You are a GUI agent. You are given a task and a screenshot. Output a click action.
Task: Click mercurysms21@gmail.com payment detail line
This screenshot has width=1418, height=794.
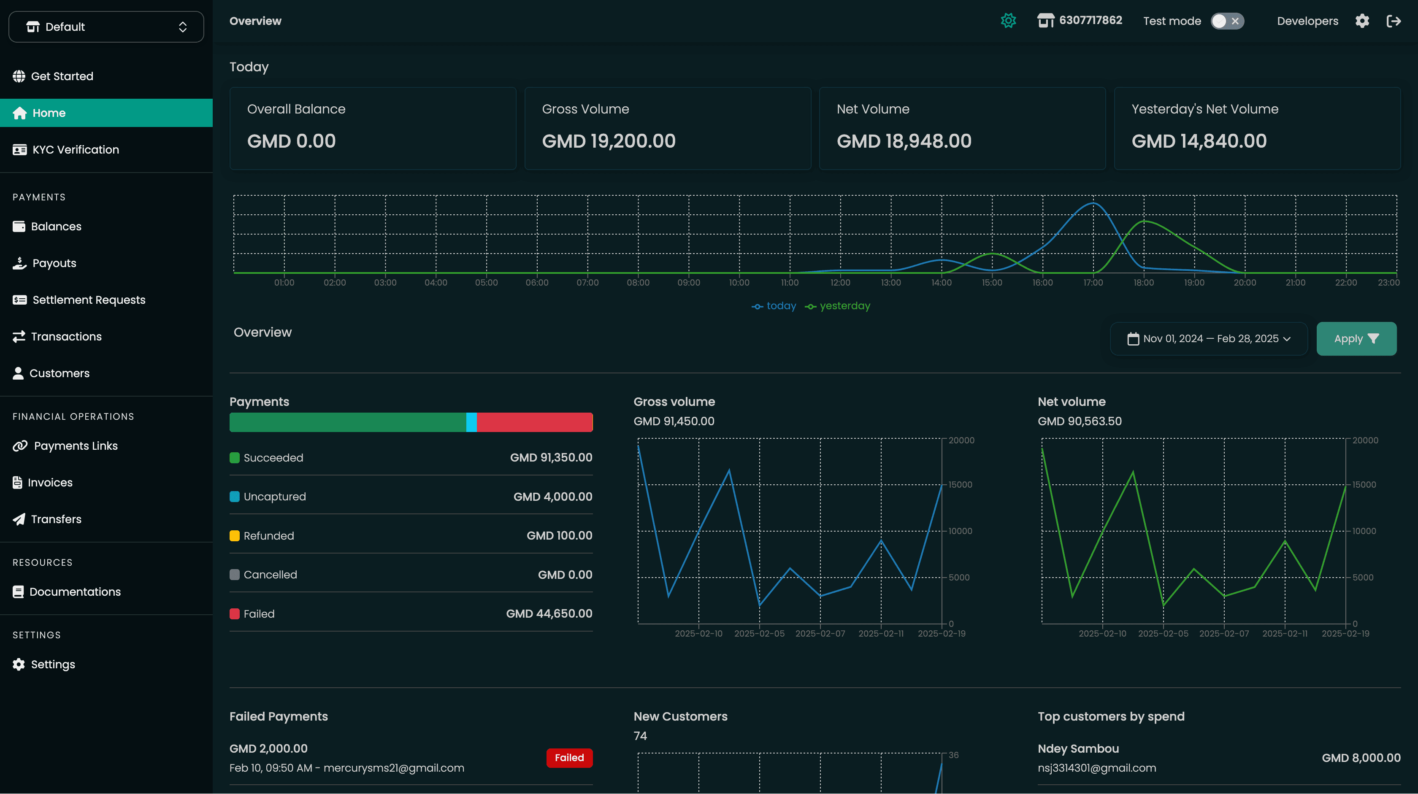(x=347, y=768)
